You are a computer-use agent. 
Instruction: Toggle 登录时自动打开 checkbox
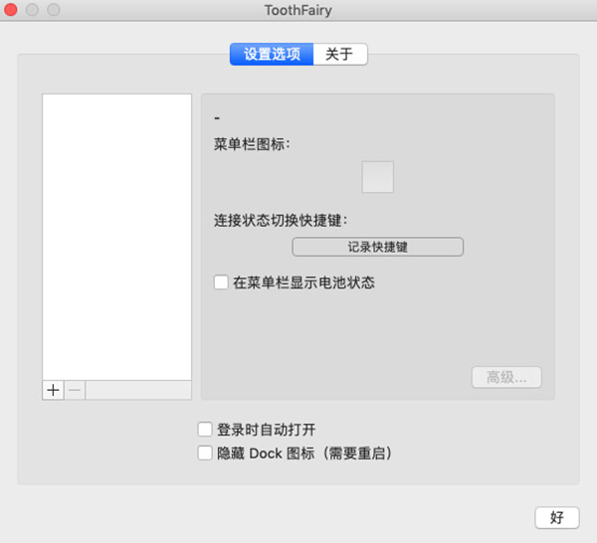(x=205, y=430)
